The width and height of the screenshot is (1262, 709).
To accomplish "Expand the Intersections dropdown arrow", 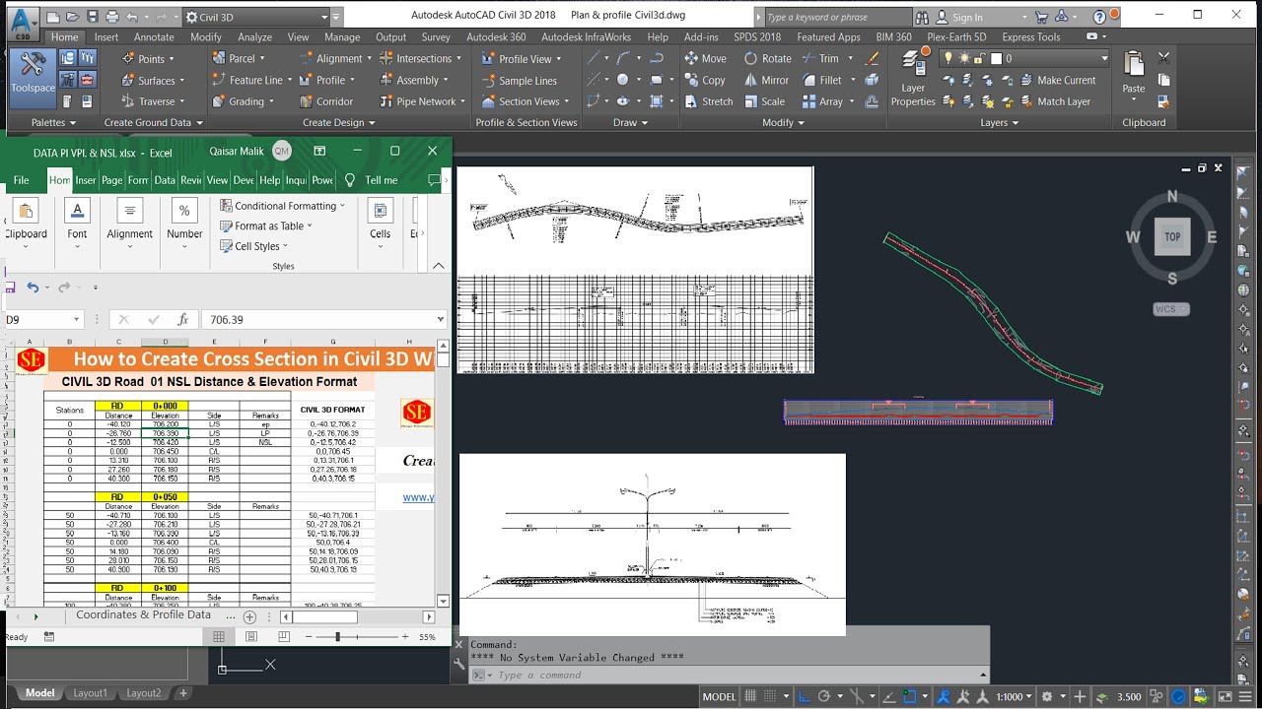I will tap(459, 59).
